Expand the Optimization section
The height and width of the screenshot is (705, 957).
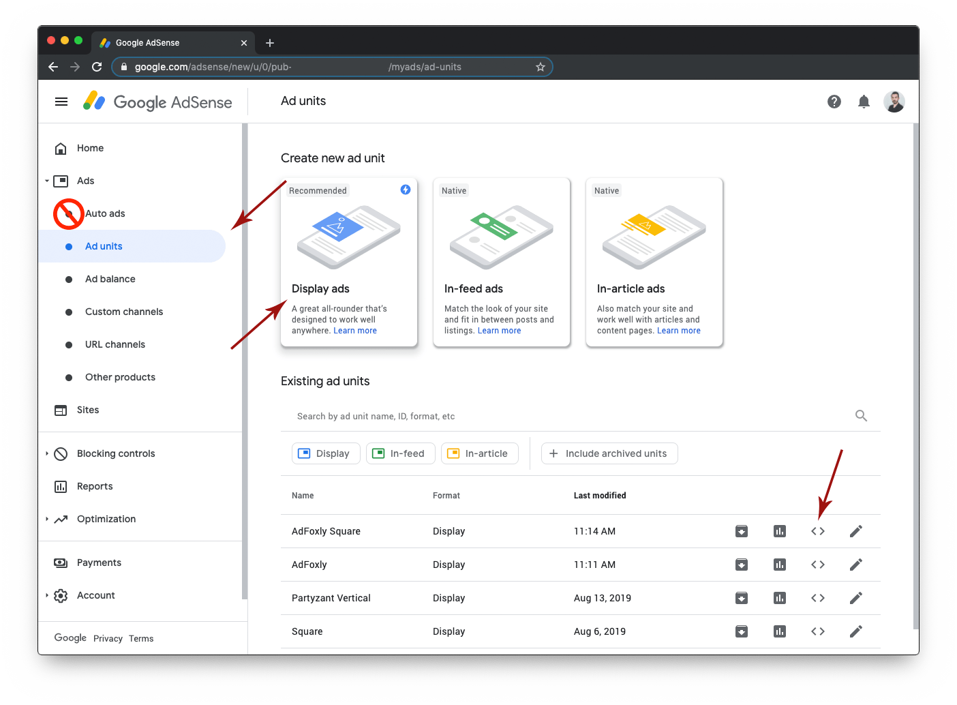(47, 519)
